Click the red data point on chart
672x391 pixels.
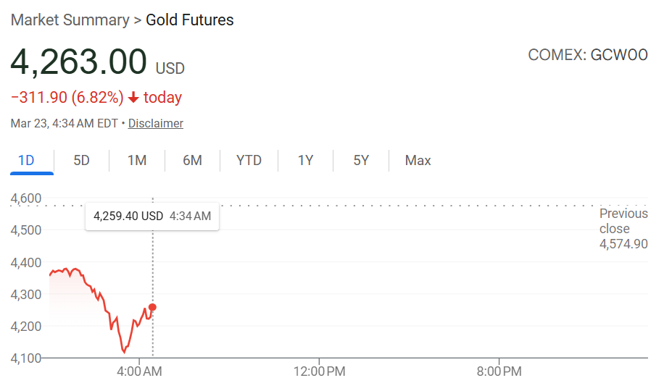point(152,307)
